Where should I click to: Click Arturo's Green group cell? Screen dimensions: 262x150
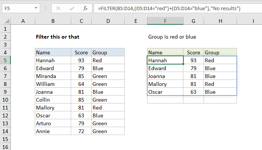click(108, 123)
